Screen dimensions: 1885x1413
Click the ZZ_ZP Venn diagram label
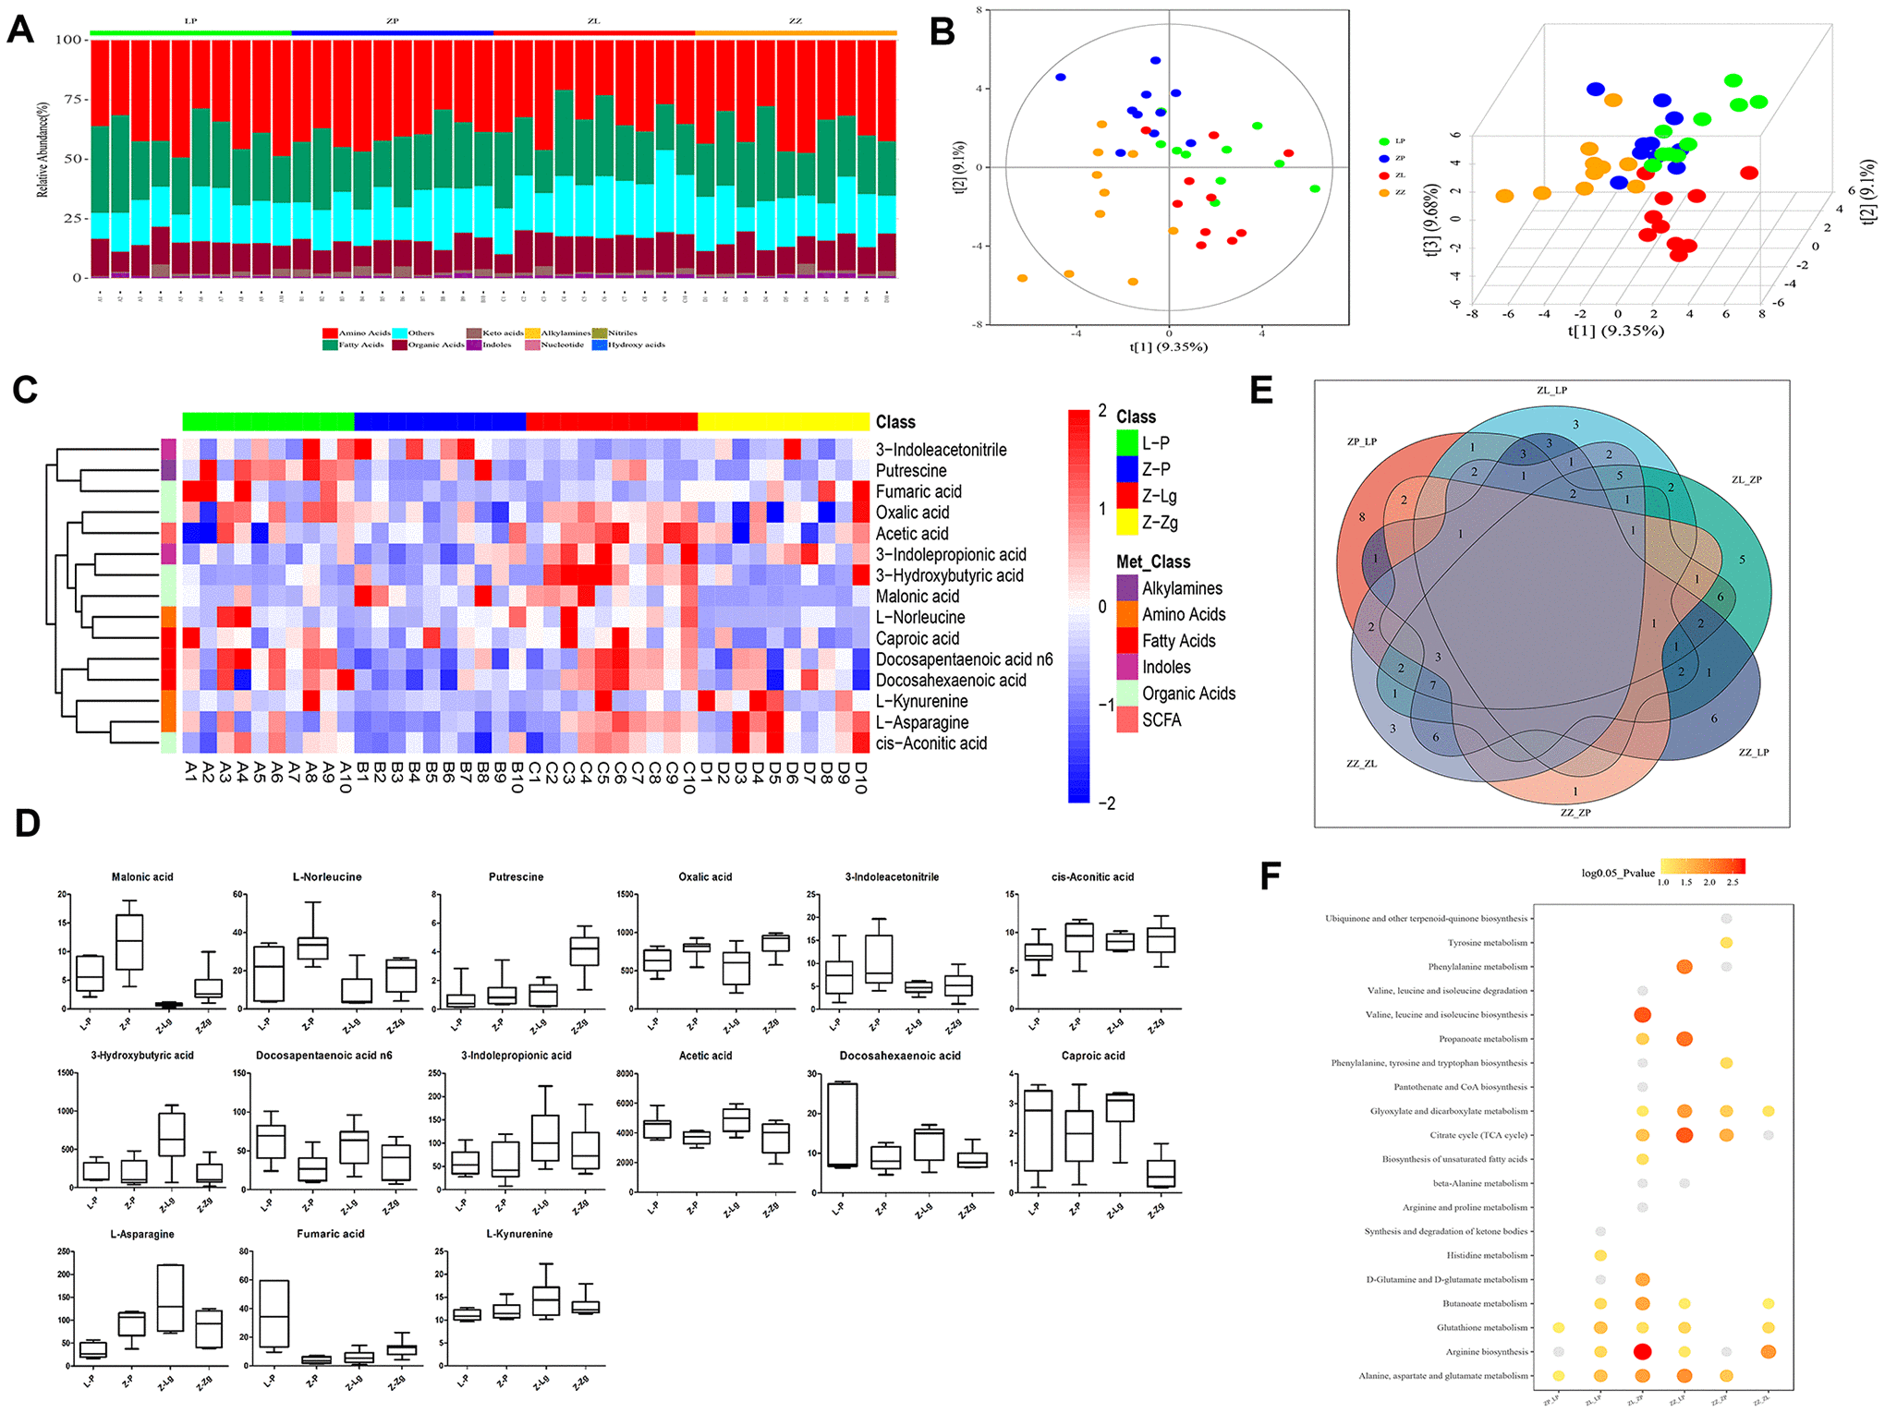pyautogui.click(x=1575, y=813)
